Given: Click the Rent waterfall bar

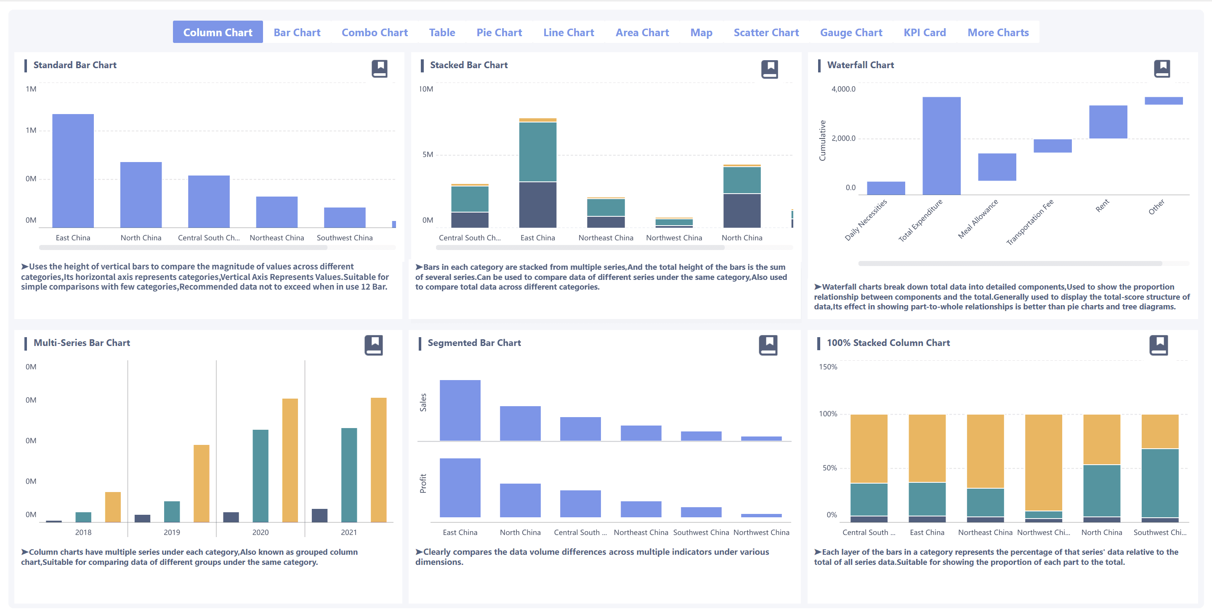Looking at the screenshot, I should (x=1108, y=122).
